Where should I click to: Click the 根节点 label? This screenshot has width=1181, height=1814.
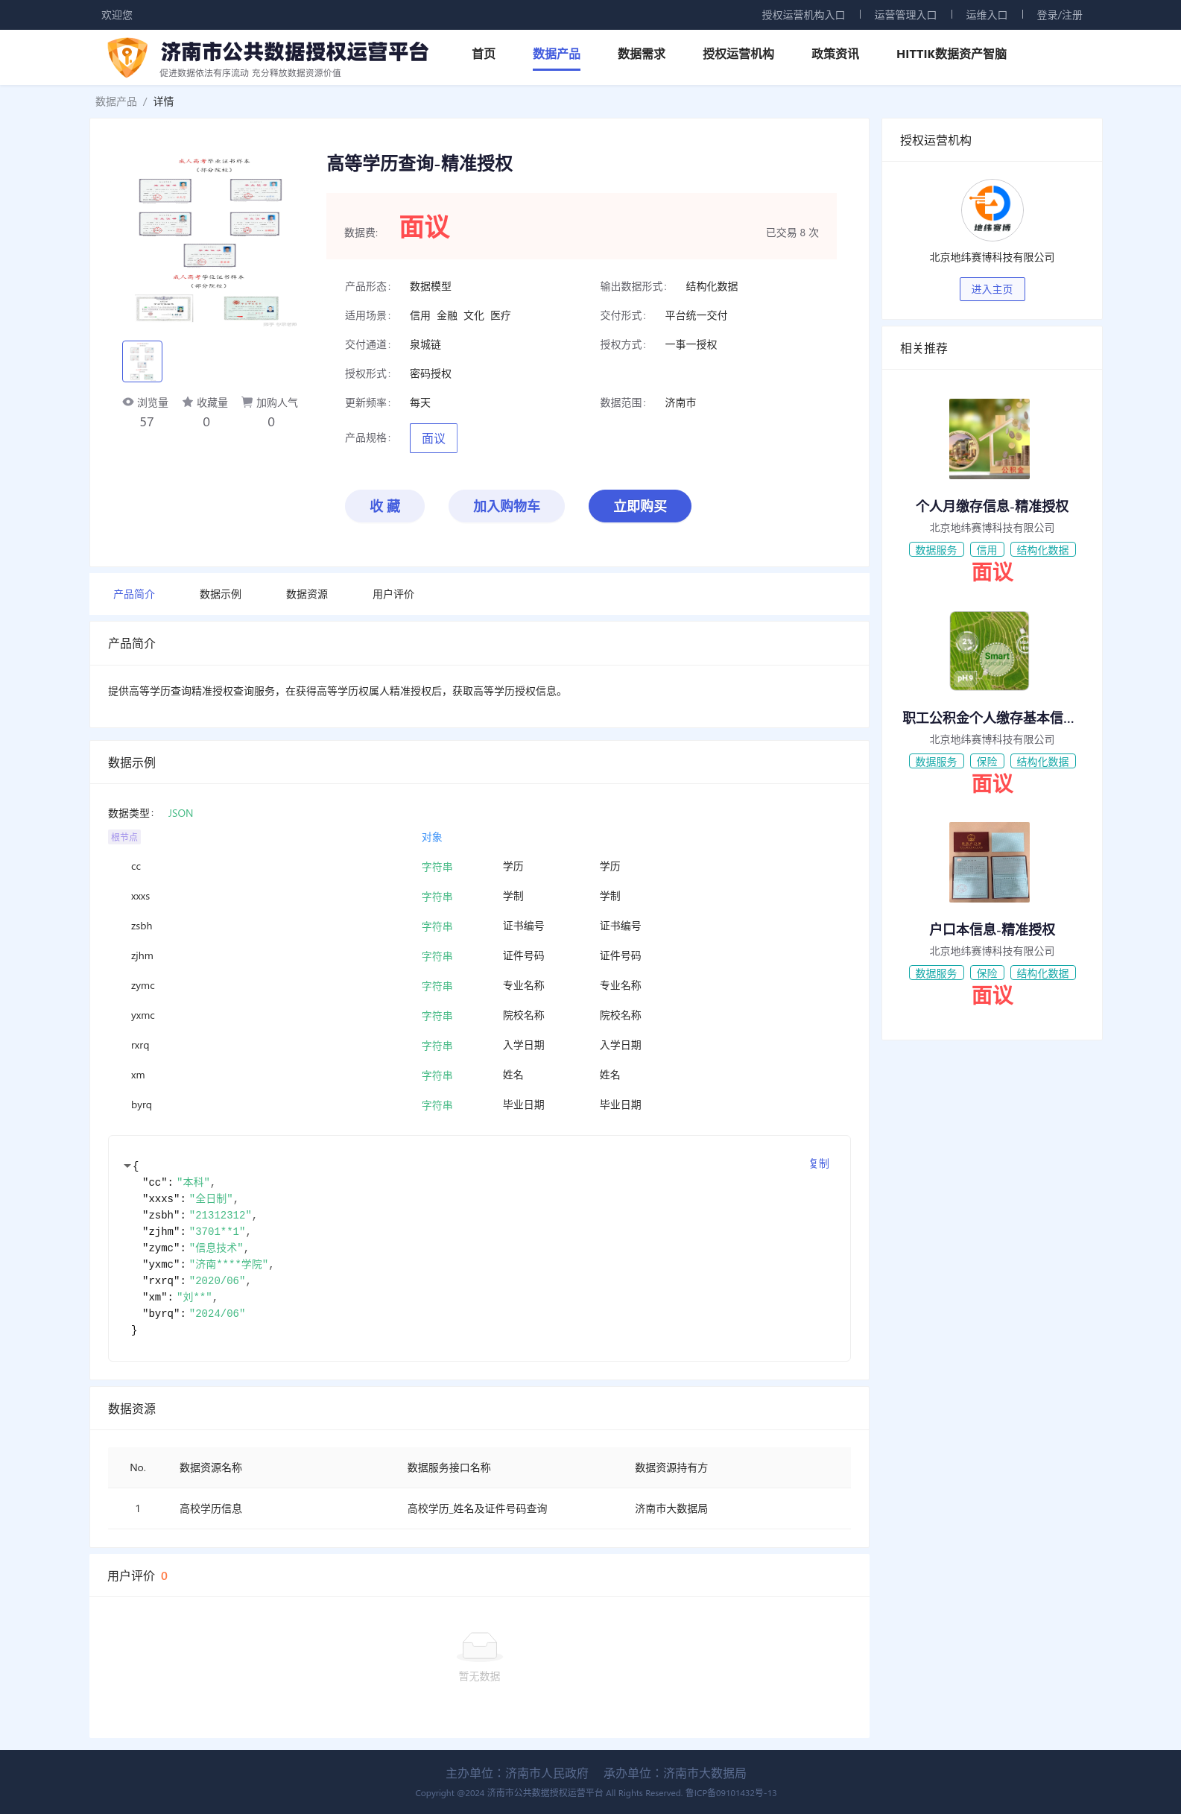(x=124, y=837)
